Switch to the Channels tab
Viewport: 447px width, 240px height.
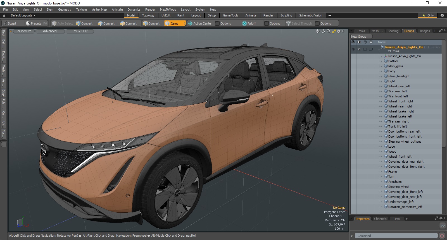tap(380, 219)
